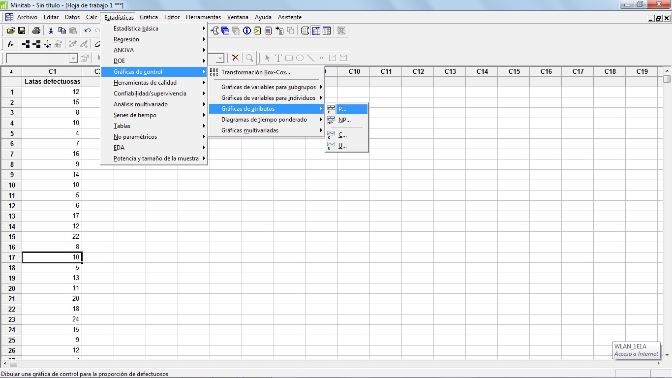The image size is (672, 378).
Task: Expand Gráficas de variables para subgrupos
Action: click(267, 87)
